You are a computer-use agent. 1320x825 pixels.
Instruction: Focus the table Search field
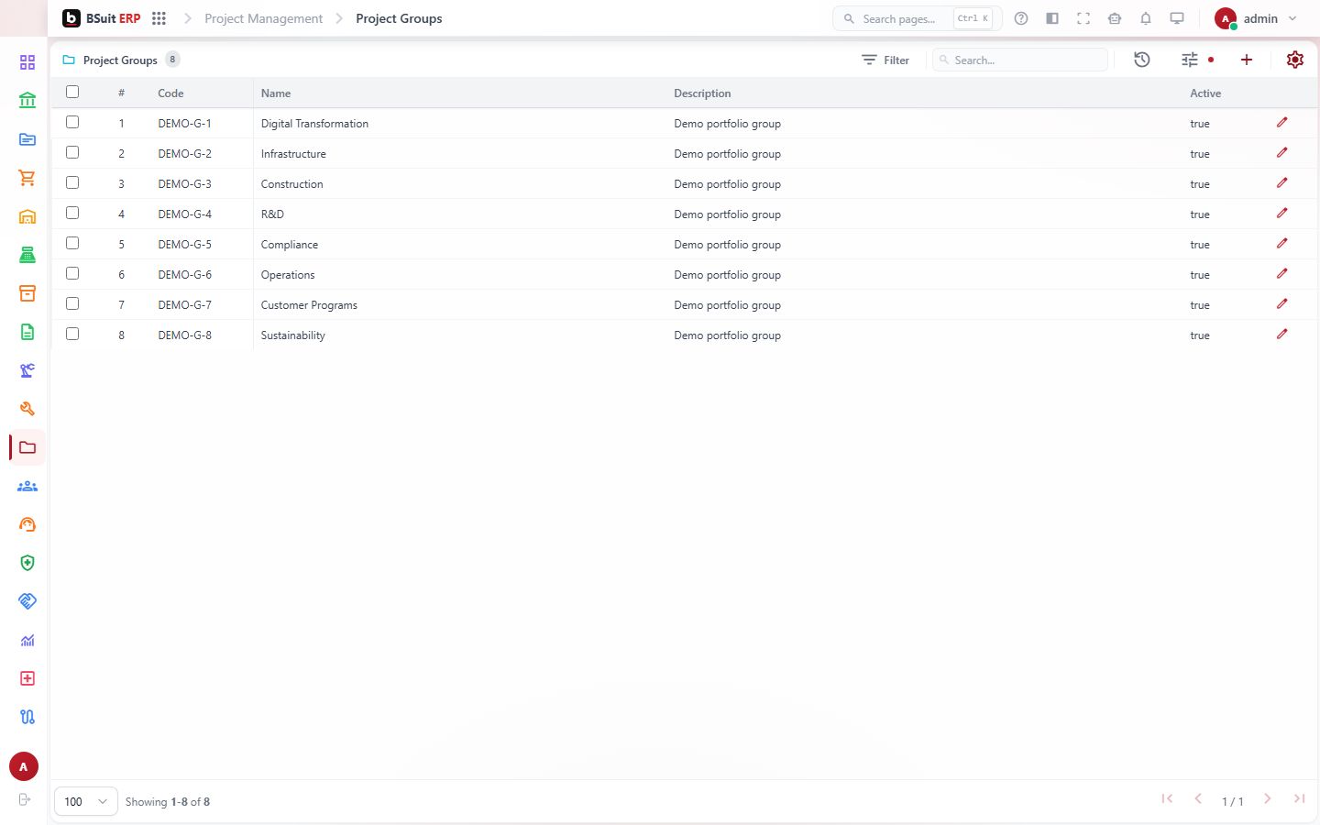tap(1020, 60)
